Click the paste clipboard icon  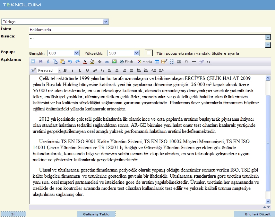(x=63, y=61)
